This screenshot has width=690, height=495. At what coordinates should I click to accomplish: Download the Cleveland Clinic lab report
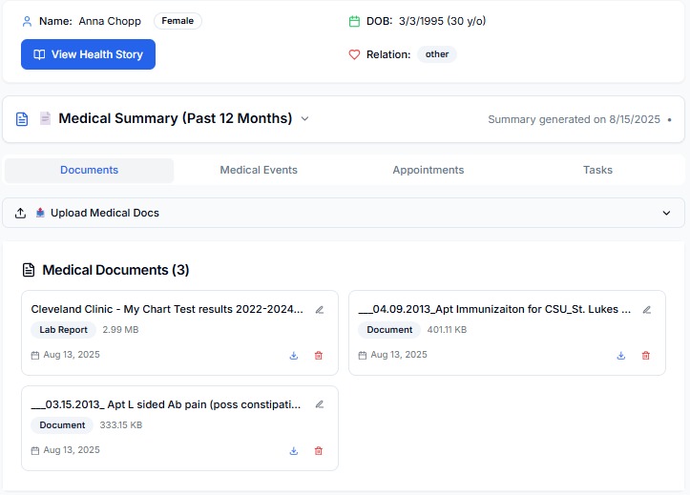click(x=294, y=355)
